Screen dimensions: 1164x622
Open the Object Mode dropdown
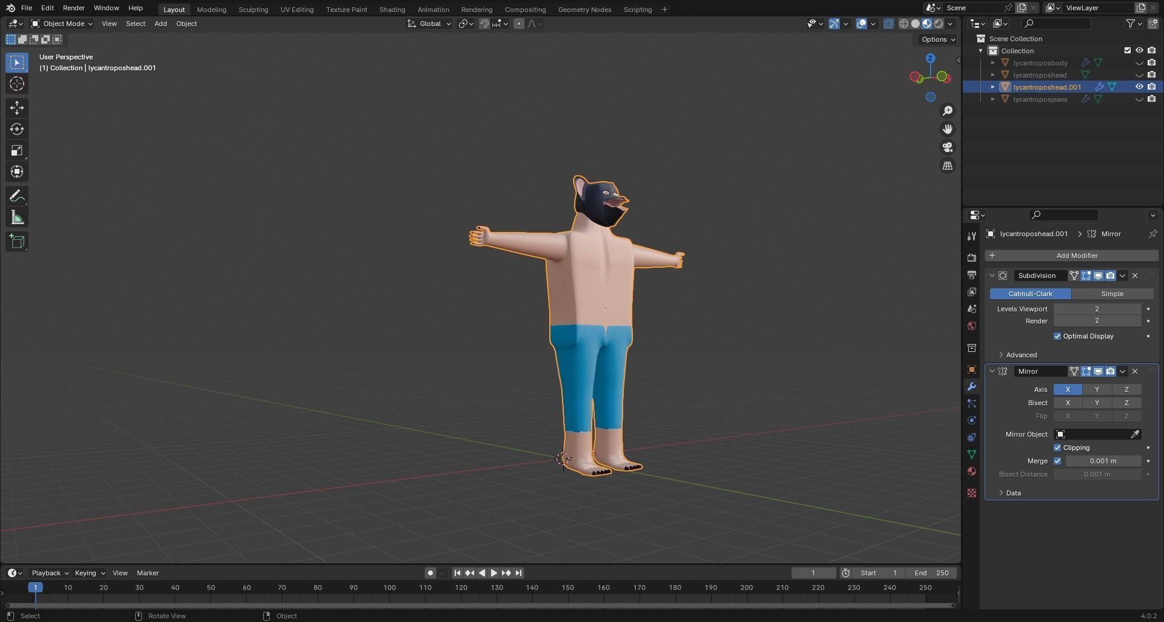[x=62, y=24]
